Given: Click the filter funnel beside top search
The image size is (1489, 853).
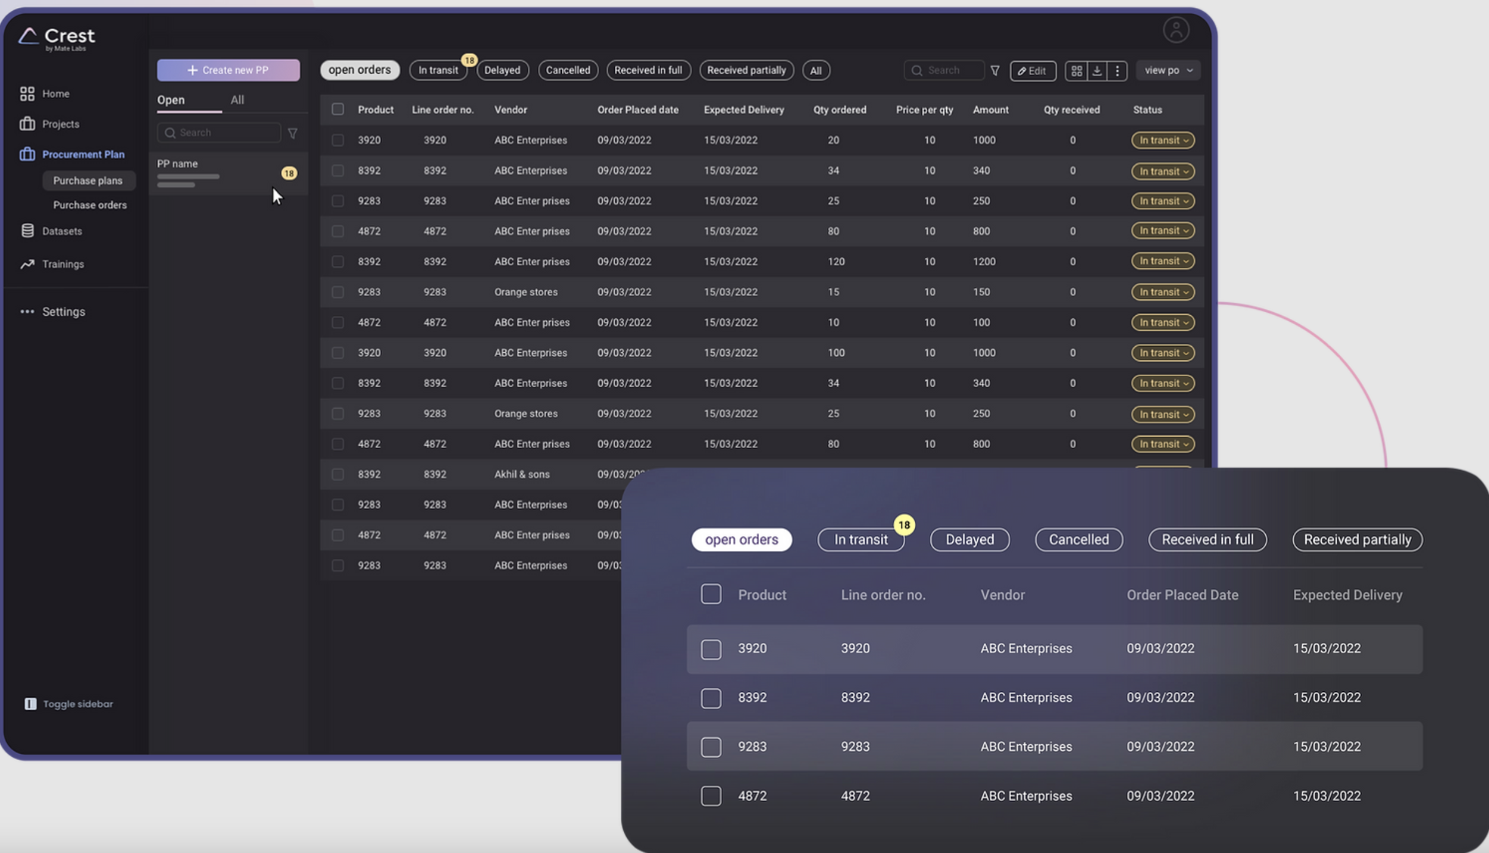Looking at the screenshot, I should (x=994, y=71).
